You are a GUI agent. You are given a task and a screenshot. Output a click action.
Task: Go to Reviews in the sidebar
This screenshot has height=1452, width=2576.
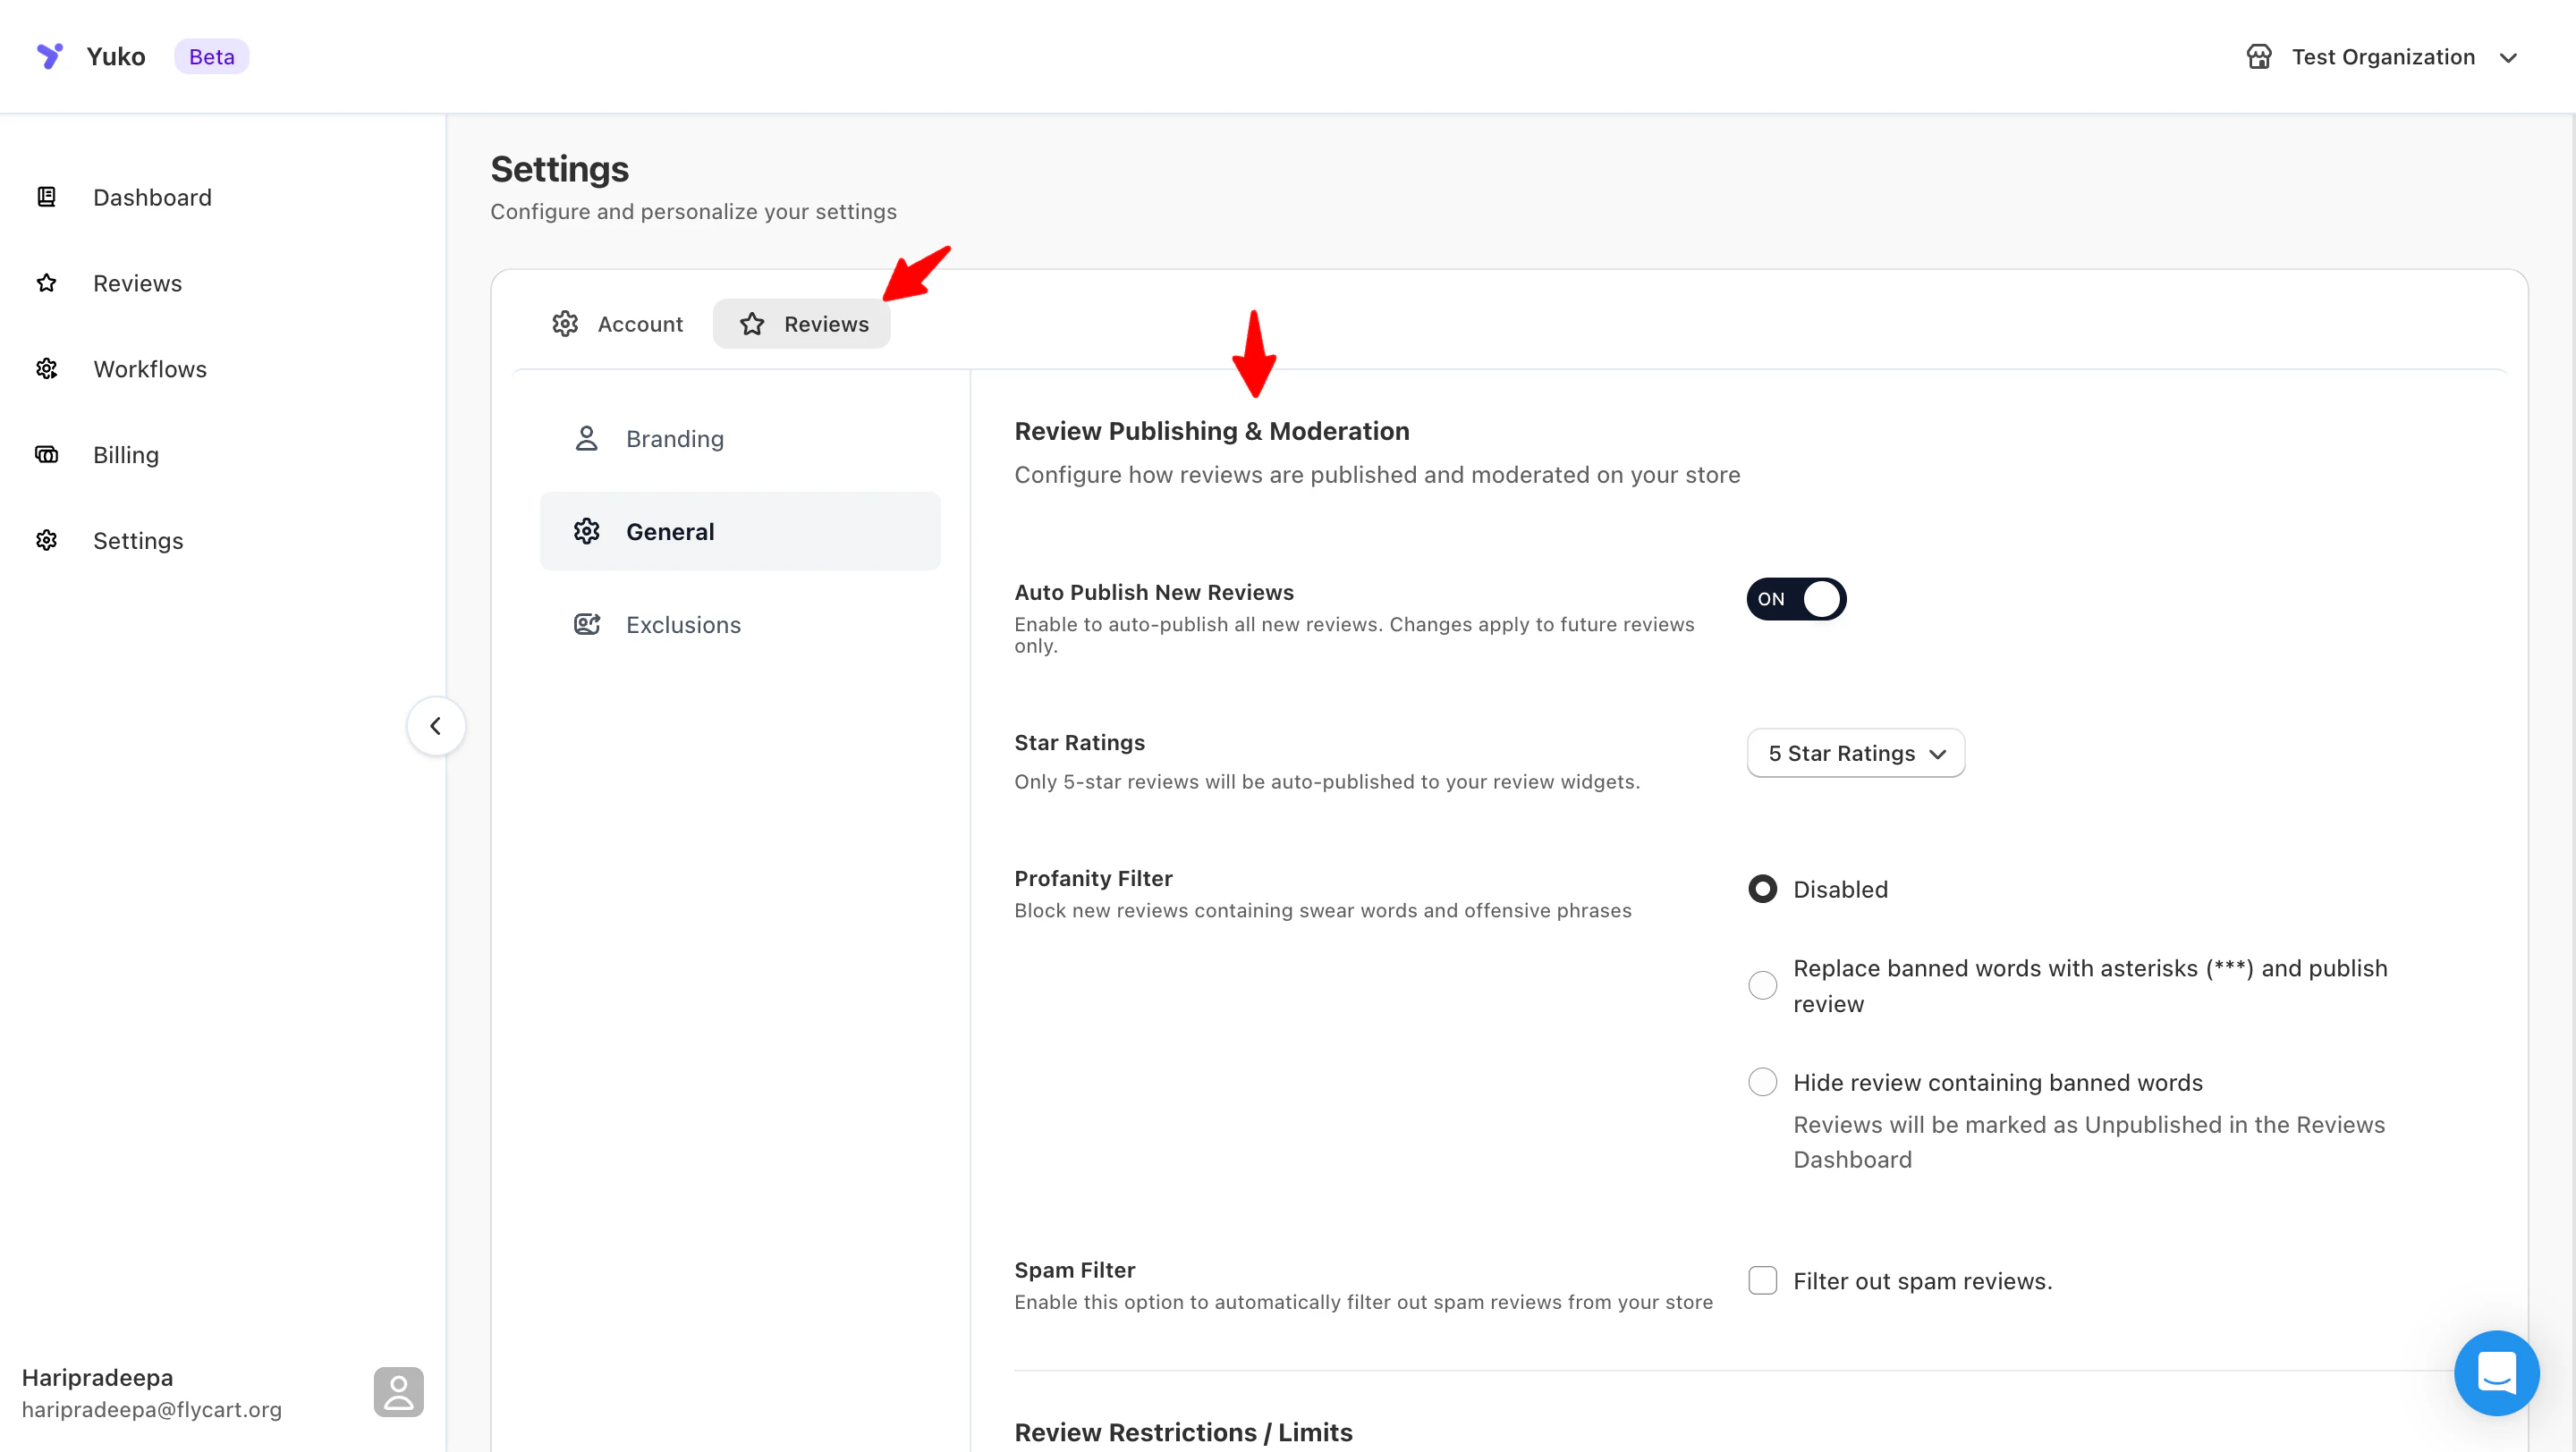click(x=137, y=283)
